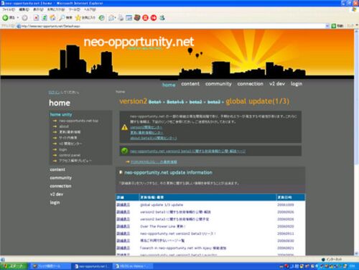Open details link for global update 1/3 row
This screenshot has height=270, width=359.
click(123, 205)
